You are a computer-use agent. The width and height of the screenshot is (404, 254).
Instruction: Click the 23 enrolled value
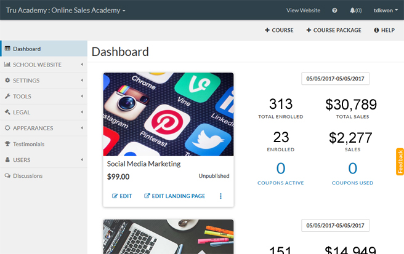pos(281,137)
